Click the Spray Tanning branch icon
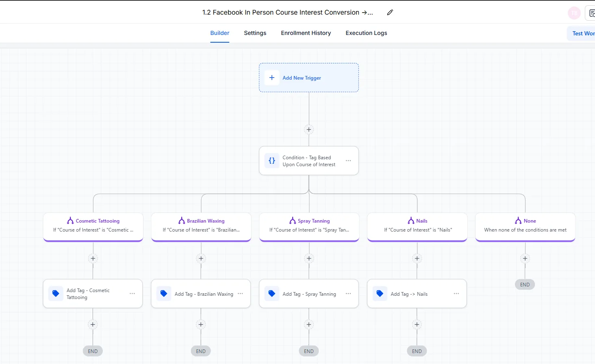This screenshot has width=595, height=364. point(293,221)
